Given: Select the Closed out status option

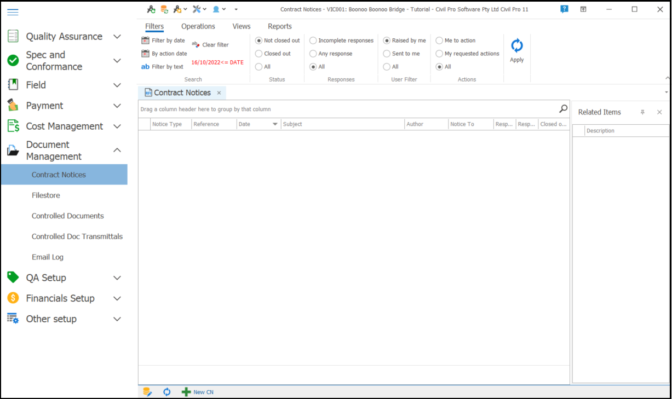Looking at the screenshot, I should [x=273, y=54].
